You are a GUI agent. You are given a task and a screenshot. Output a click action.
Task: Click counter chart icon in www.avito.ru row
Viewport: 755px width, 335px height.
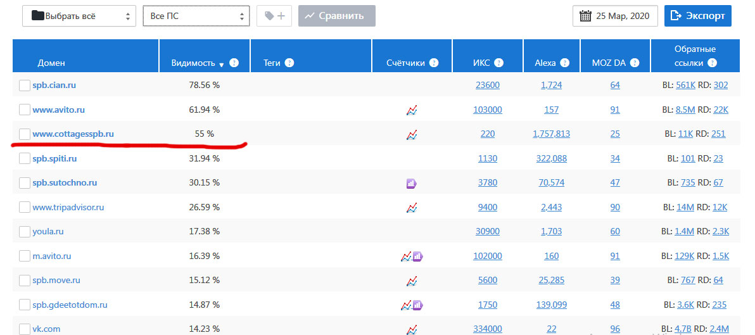(x=412, y=111)
